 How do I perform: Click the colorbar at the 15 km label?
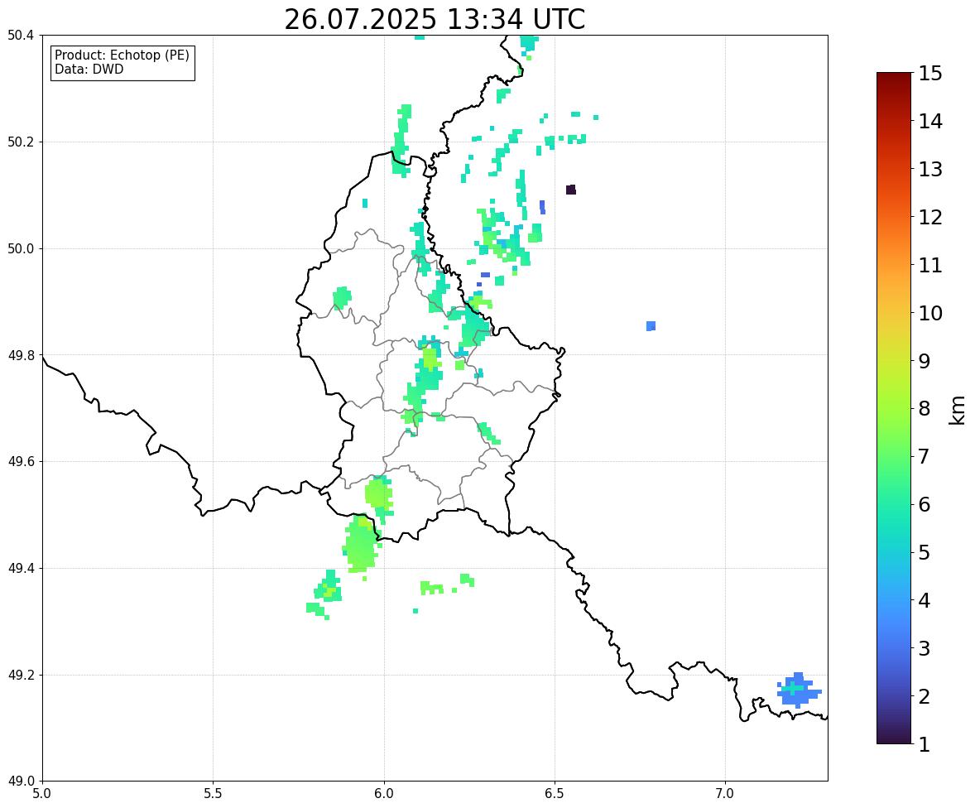tap(930, 74)
